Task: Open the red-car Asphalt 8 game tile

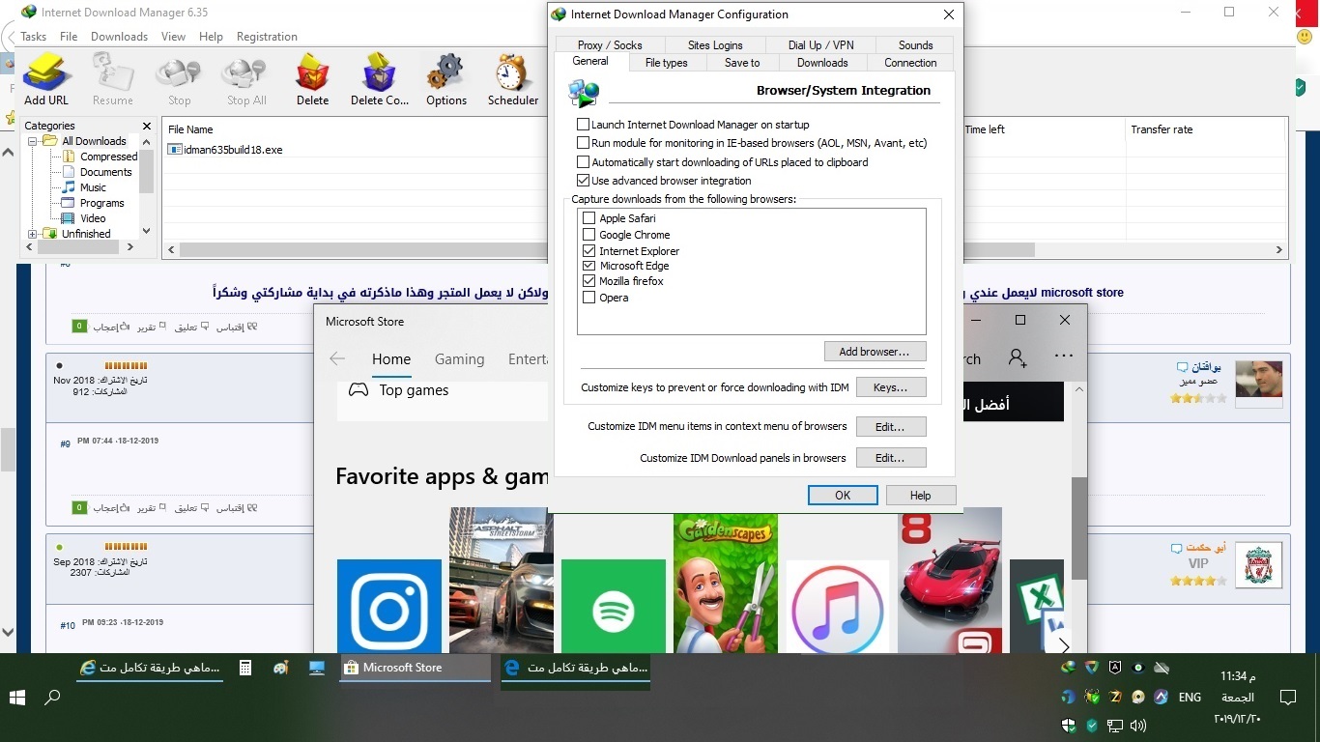Action: 950,581
